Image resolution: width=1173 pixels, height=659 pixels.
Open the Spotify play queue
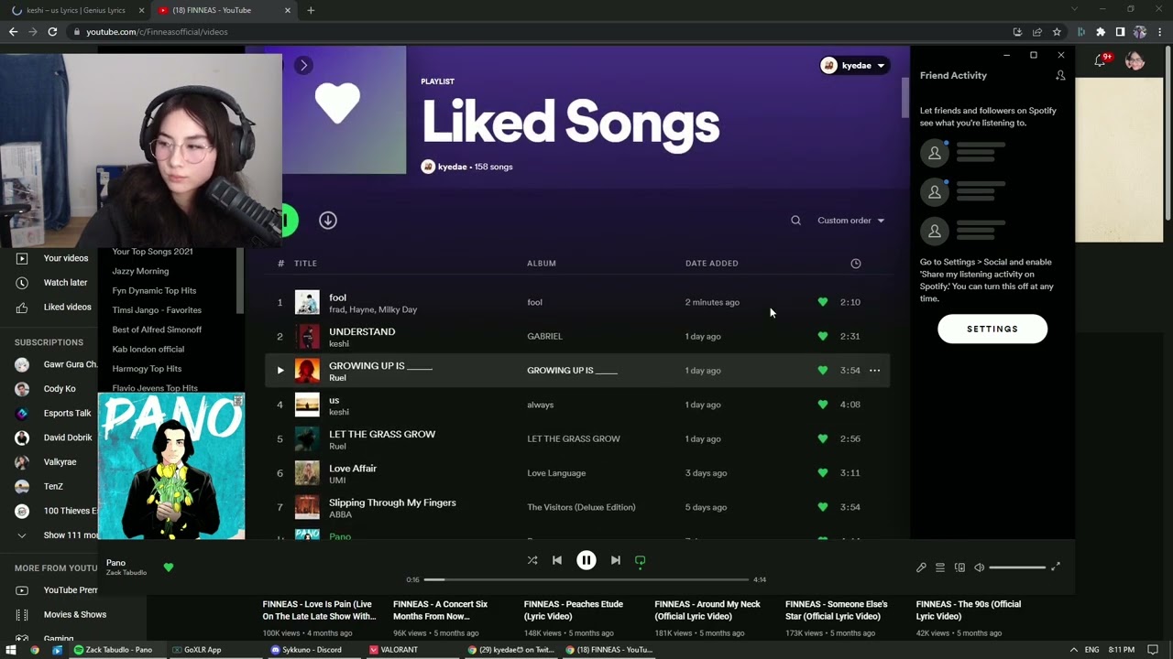coord(940,567)
